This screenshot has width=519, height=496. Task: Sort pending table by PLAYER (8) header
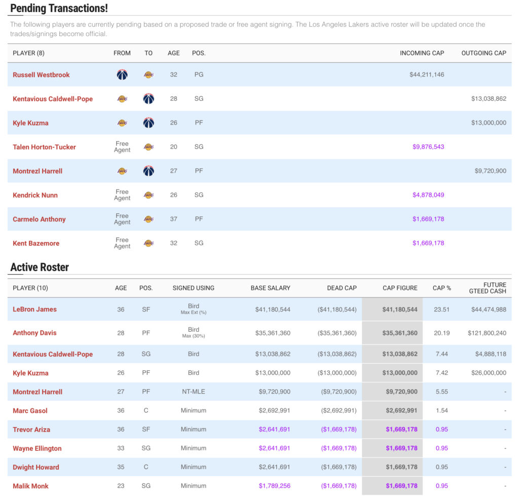pos(28,53)
